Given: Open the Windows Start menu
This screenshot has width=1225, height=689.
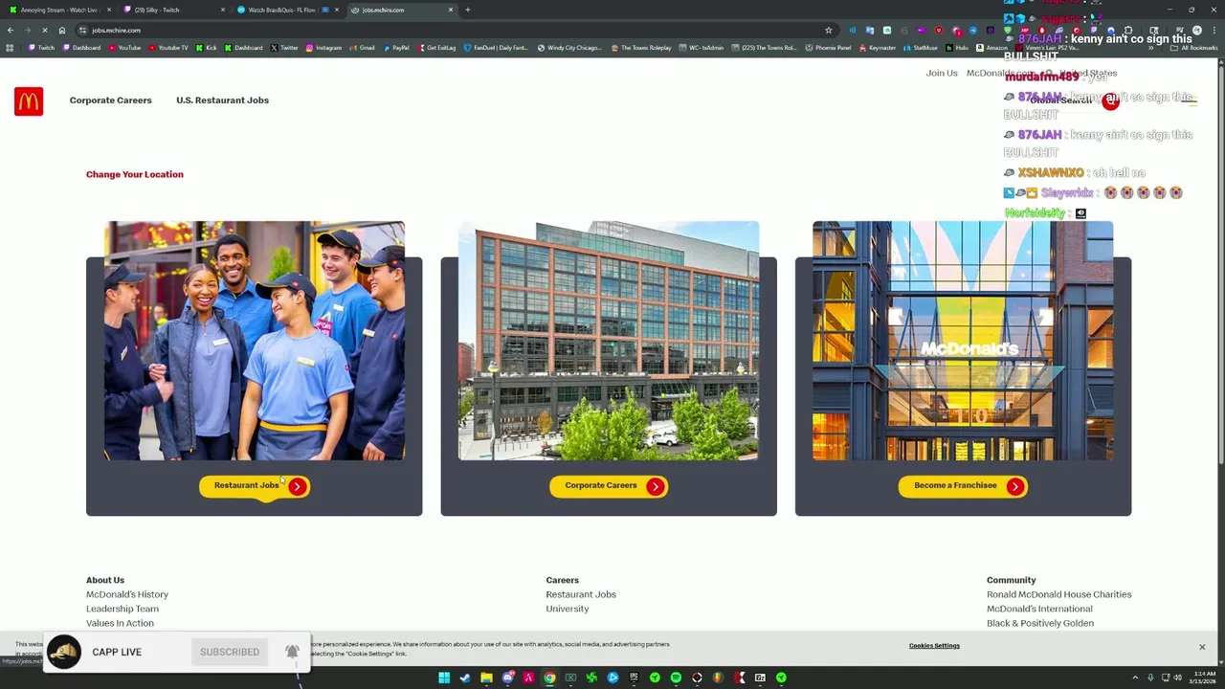Looking at the screenshot, I should coord(444,678).
